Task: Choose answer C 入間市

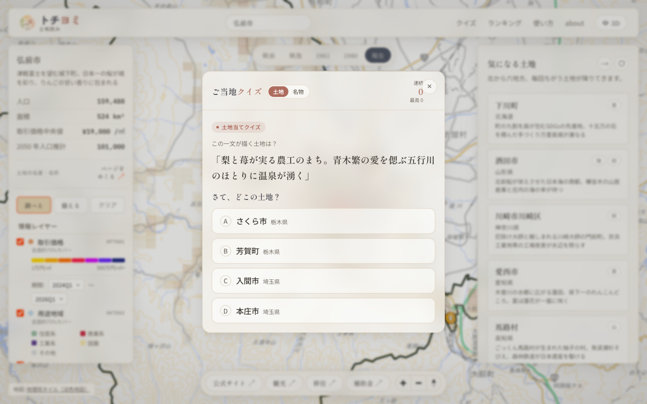Action: tap(323, 281)
